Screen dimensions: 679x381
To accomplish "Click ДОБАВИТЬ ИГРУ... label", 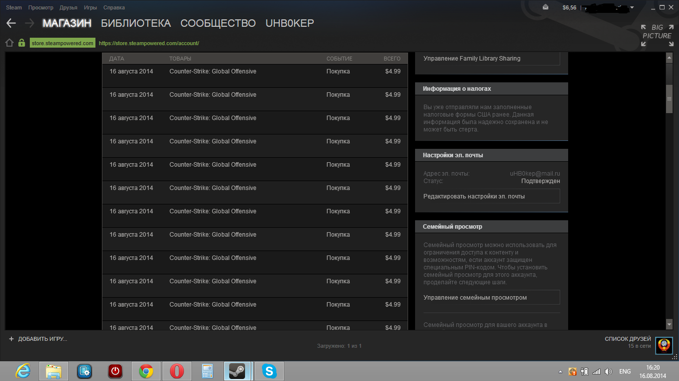I will [42, 339].
